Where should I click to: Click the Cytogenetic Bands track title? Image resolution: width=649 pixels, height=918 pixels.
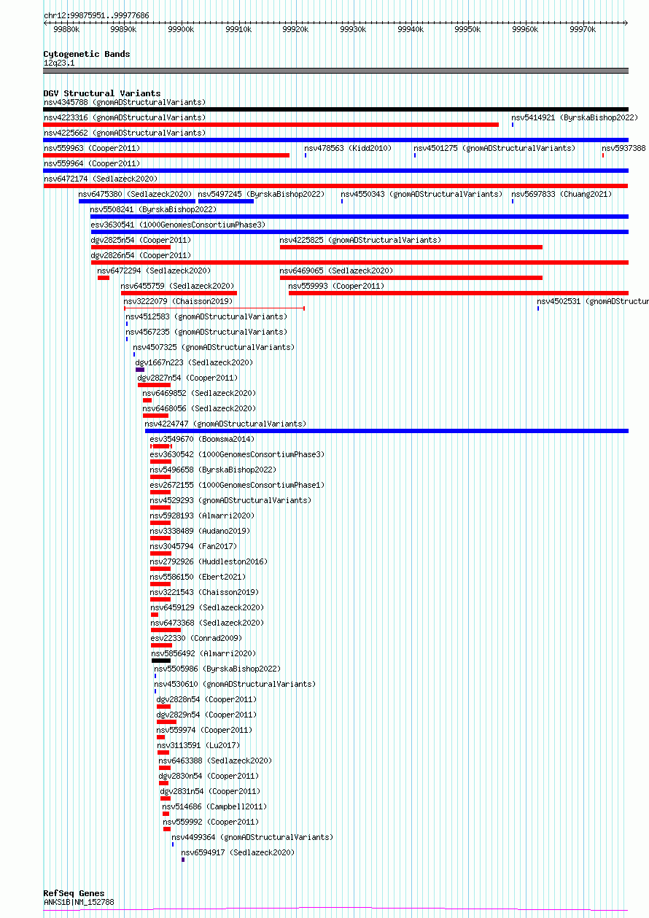tap(87, 54)
